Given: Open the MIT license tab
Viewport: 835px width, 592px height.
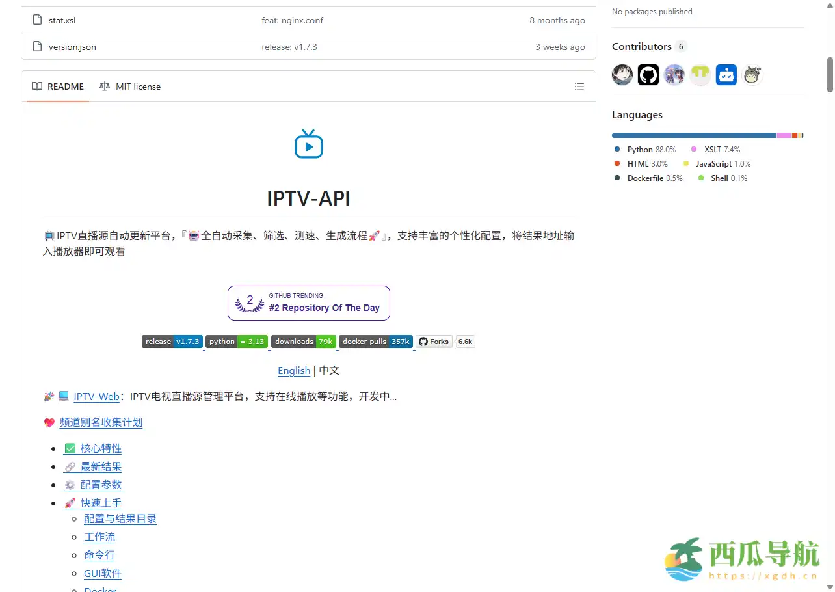Looking at the screenshot, I should point(137,86).
